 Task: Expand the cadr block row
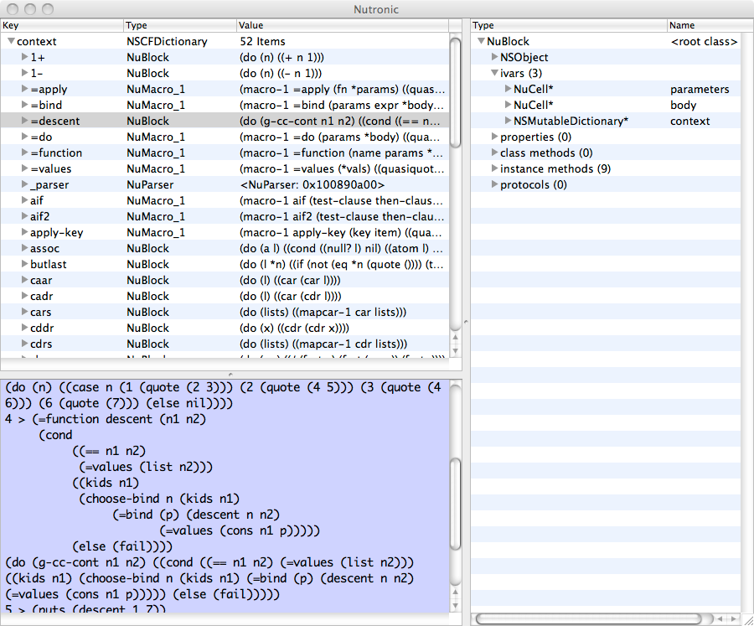(24, 296)
